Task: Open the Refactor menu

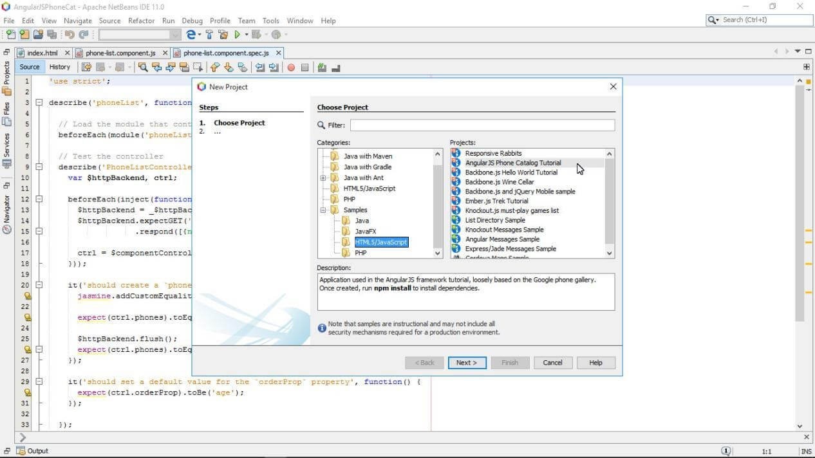Action: (x=141, y=21)
